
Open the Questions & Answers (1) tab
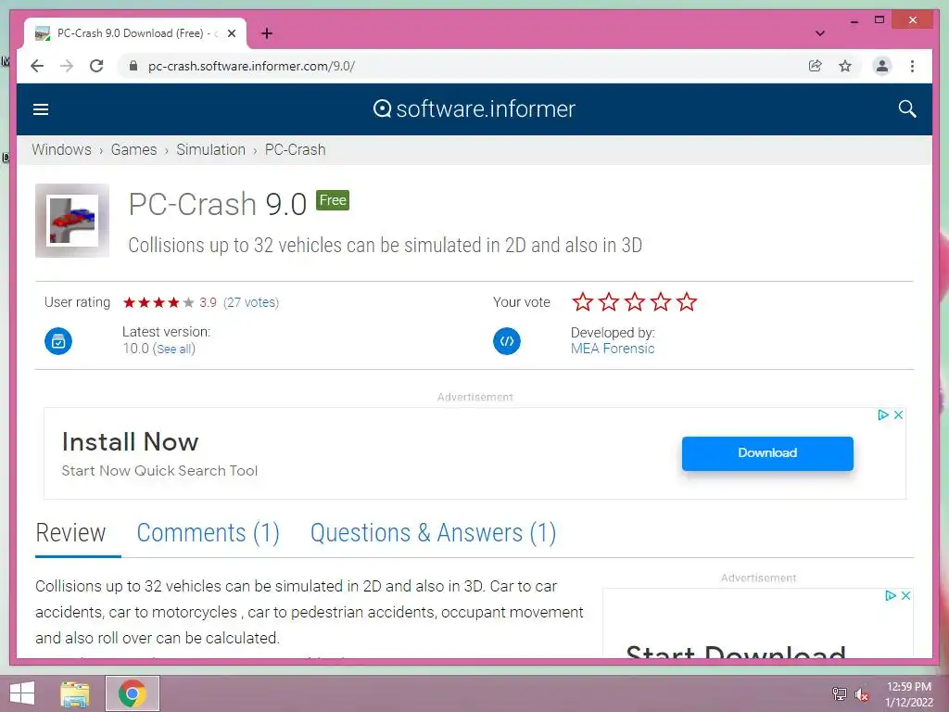(434, 533)
